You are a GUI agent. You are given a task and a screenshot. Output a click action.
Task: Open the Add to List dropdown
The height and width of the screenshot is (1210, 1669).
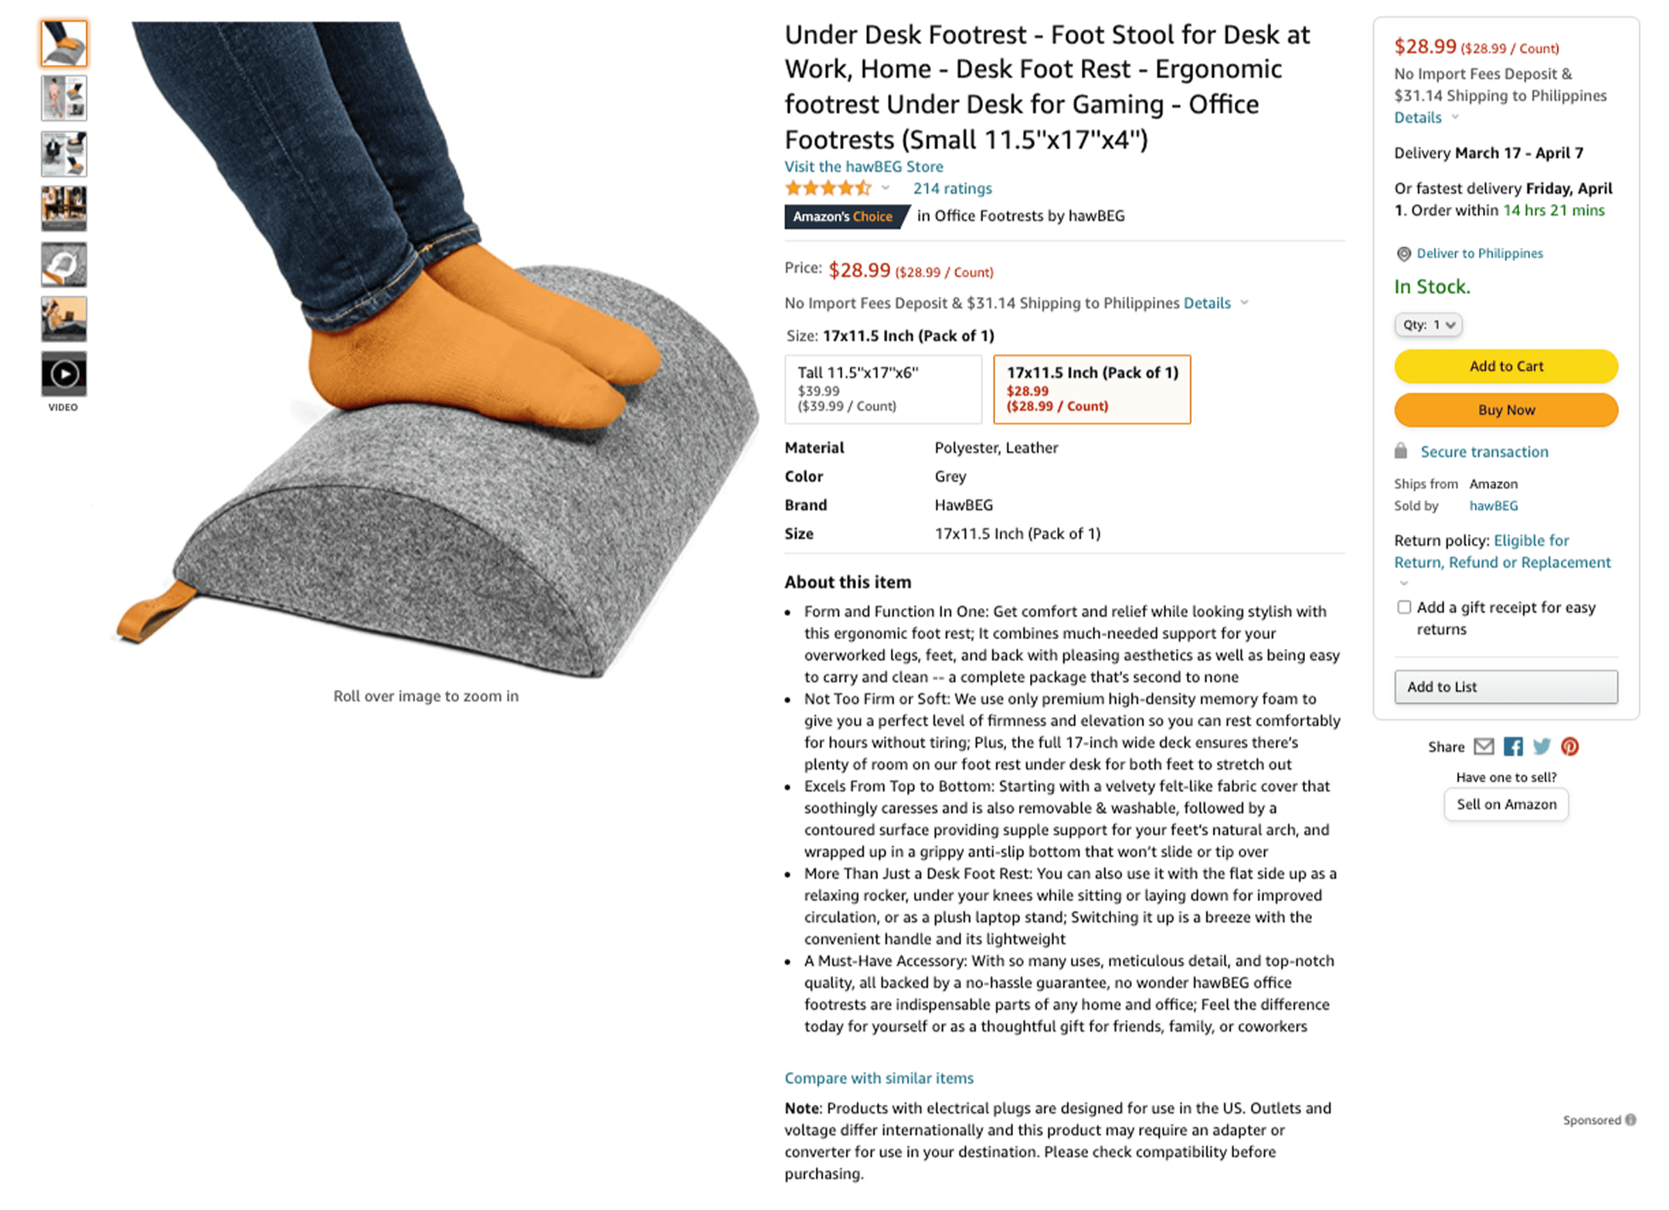tap(1505, 687)
